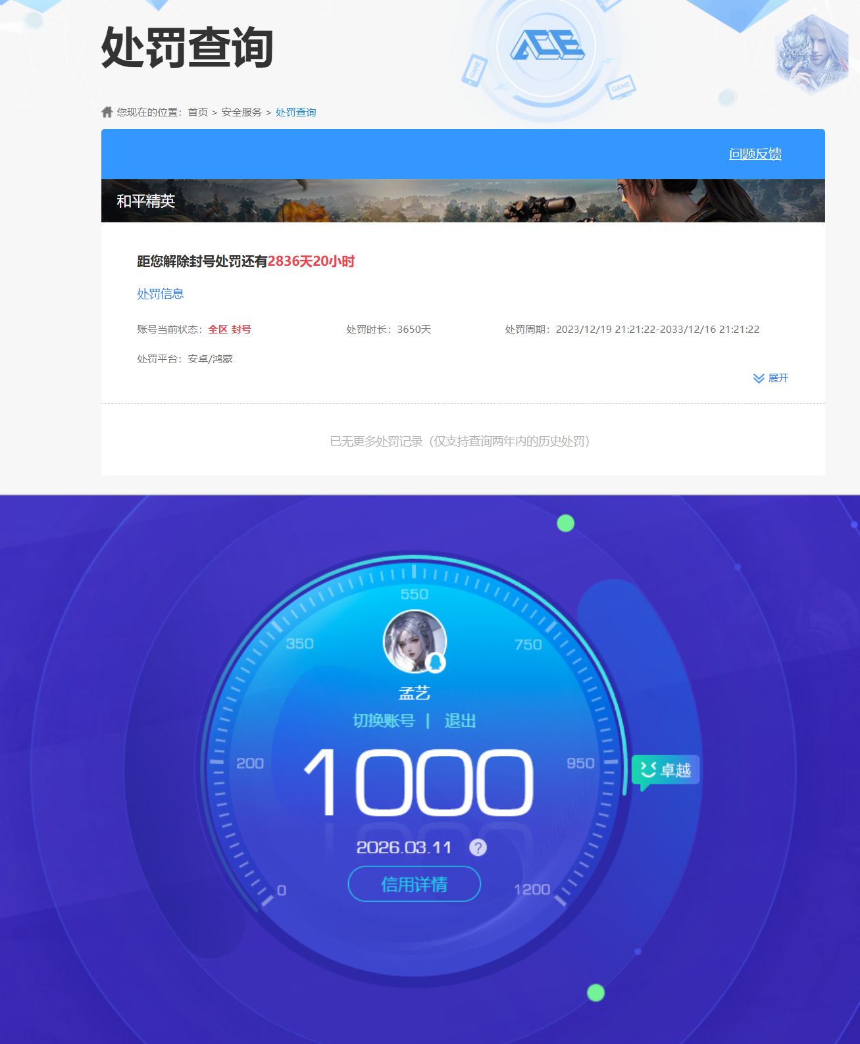Click the 全区 封号 account status text

pos(230,330)
